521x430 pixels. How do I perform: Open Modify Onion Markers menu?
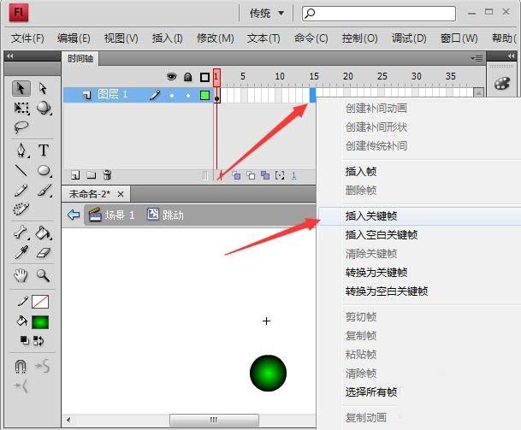pos(280,175)
